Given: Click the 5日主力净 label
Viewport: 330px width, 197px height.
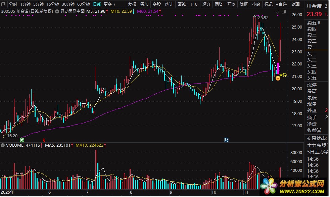Looking at the screenshot, I should 317,152.
